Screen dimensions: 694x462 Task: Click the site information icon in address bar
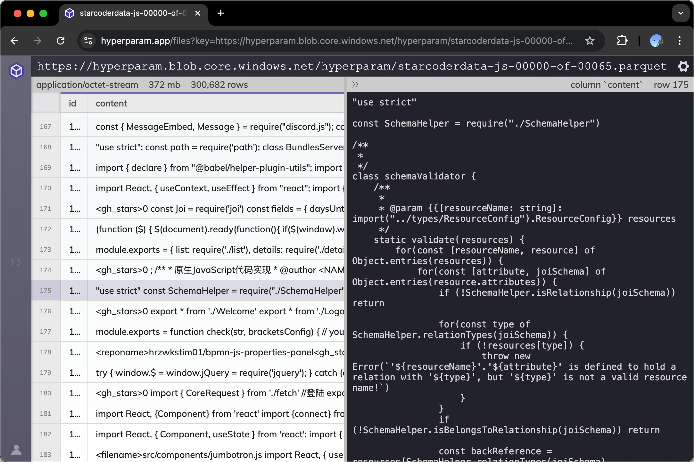point(88,41)
